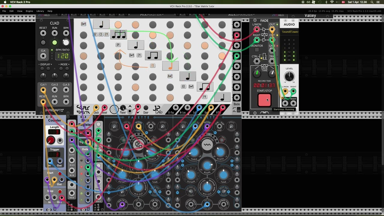Click the CLKD CLK 3 output jack
Image resolution: width=384 pixels, height=216 pixels.
coord(66,90)
